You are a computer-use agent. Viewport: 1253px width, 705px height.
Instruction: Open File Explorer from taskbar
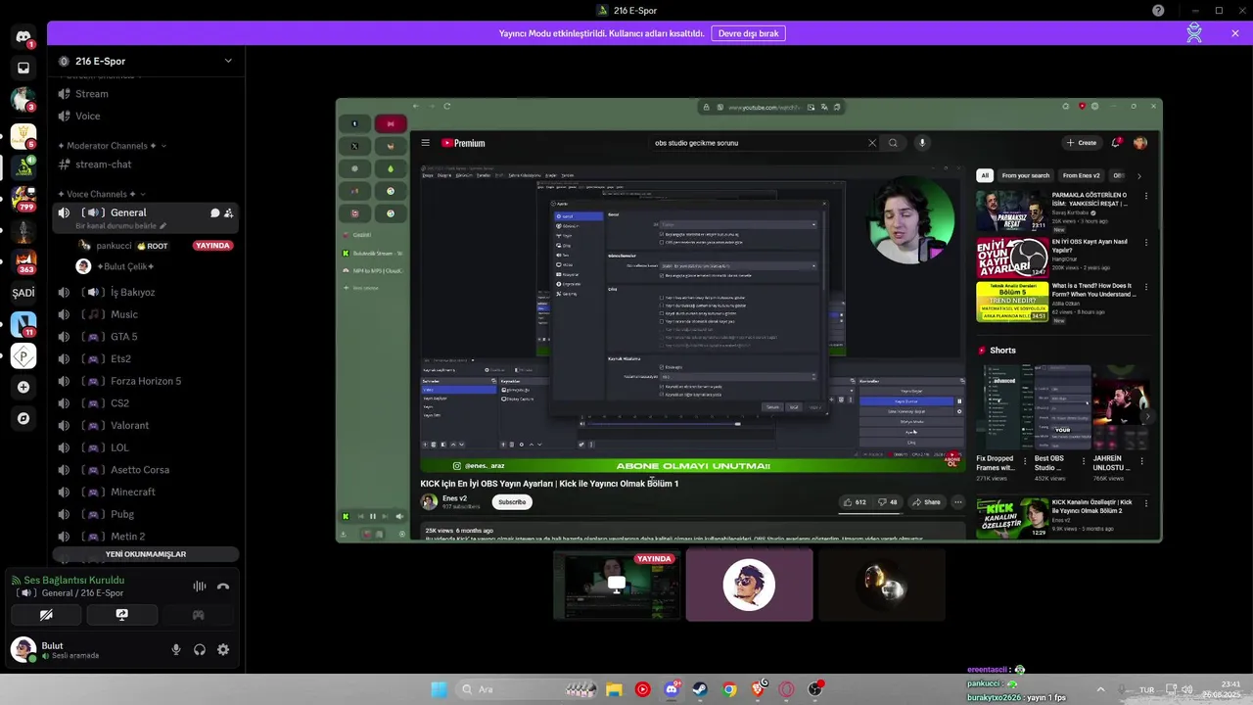click(x=614, y=689)
